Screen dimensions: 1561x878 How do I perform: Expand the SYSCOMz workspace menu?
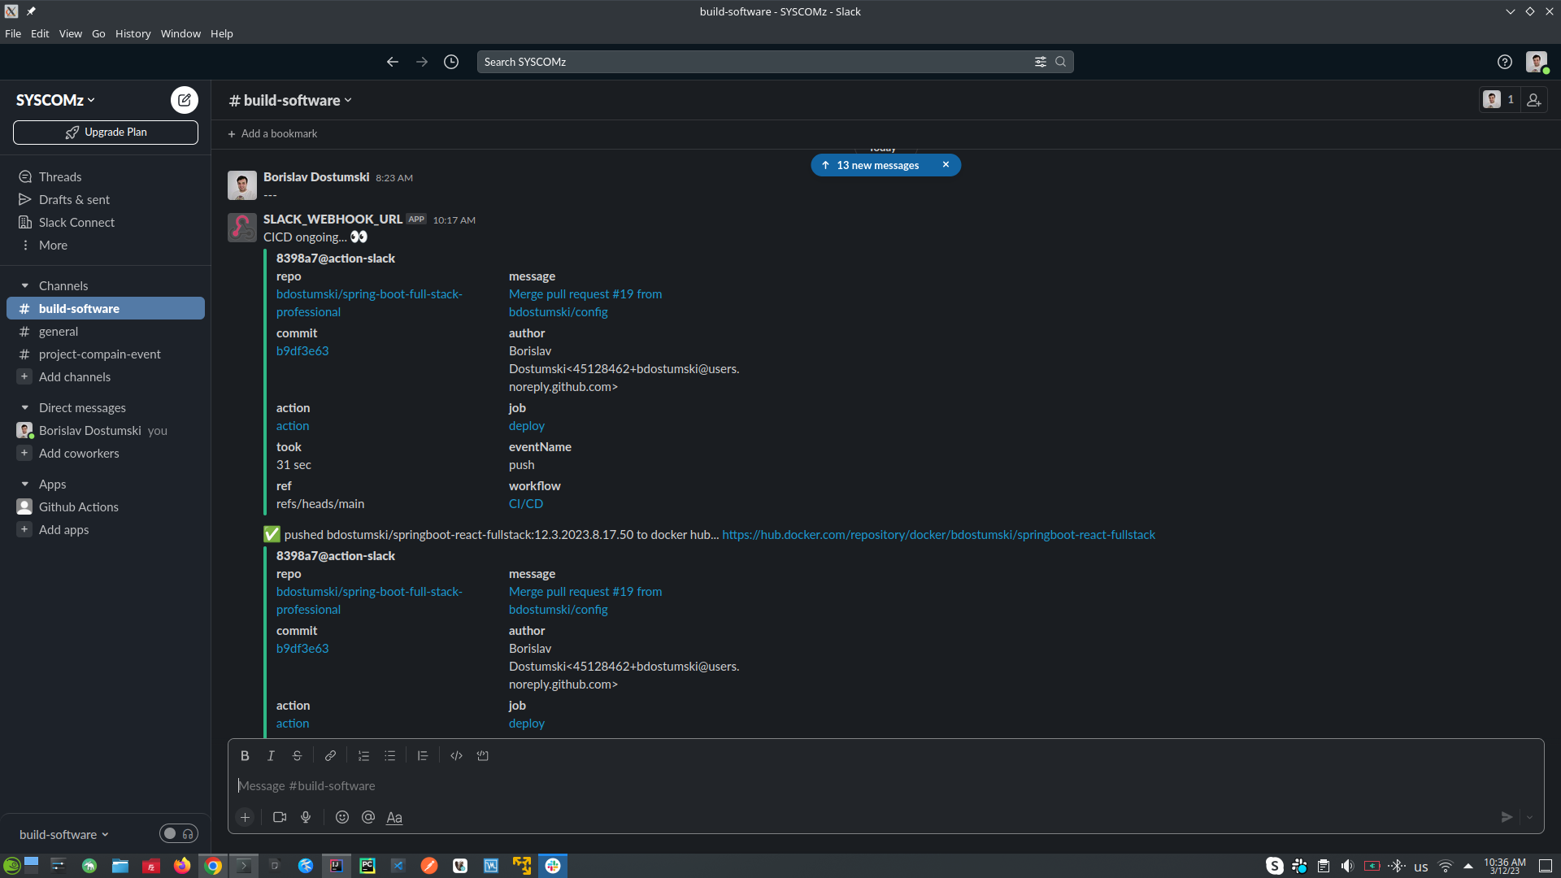click(x=55, y=100)
